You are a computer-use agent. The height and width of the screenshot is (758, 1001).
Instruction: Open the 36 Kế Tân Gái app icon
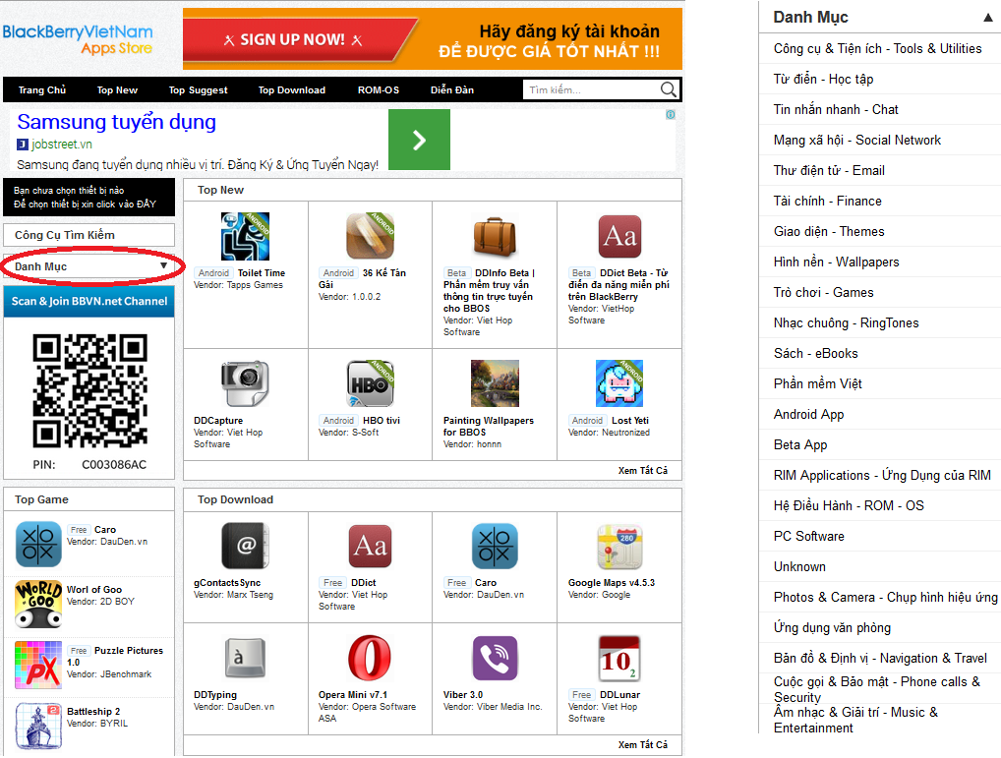pyautogui.click(x=371, y=237)
